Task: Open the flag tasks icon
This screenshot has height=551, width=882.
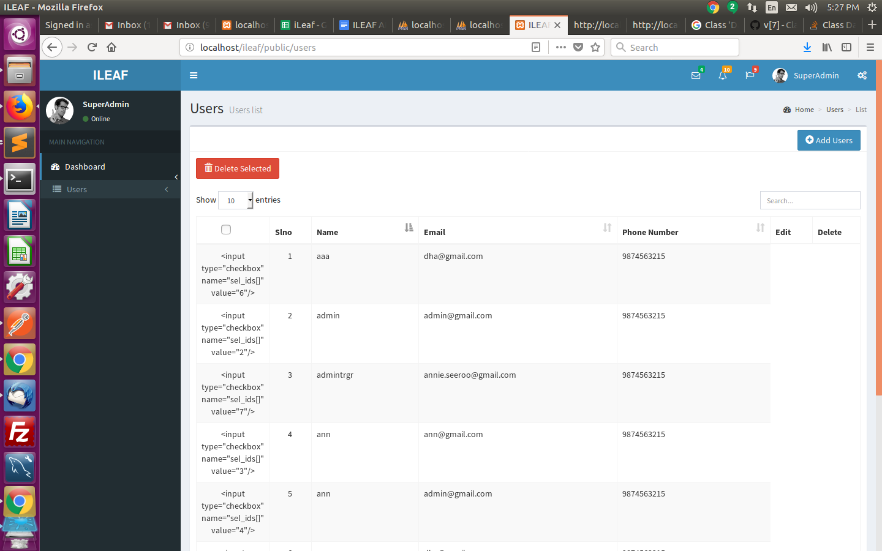Action: (x=750, y=75)
